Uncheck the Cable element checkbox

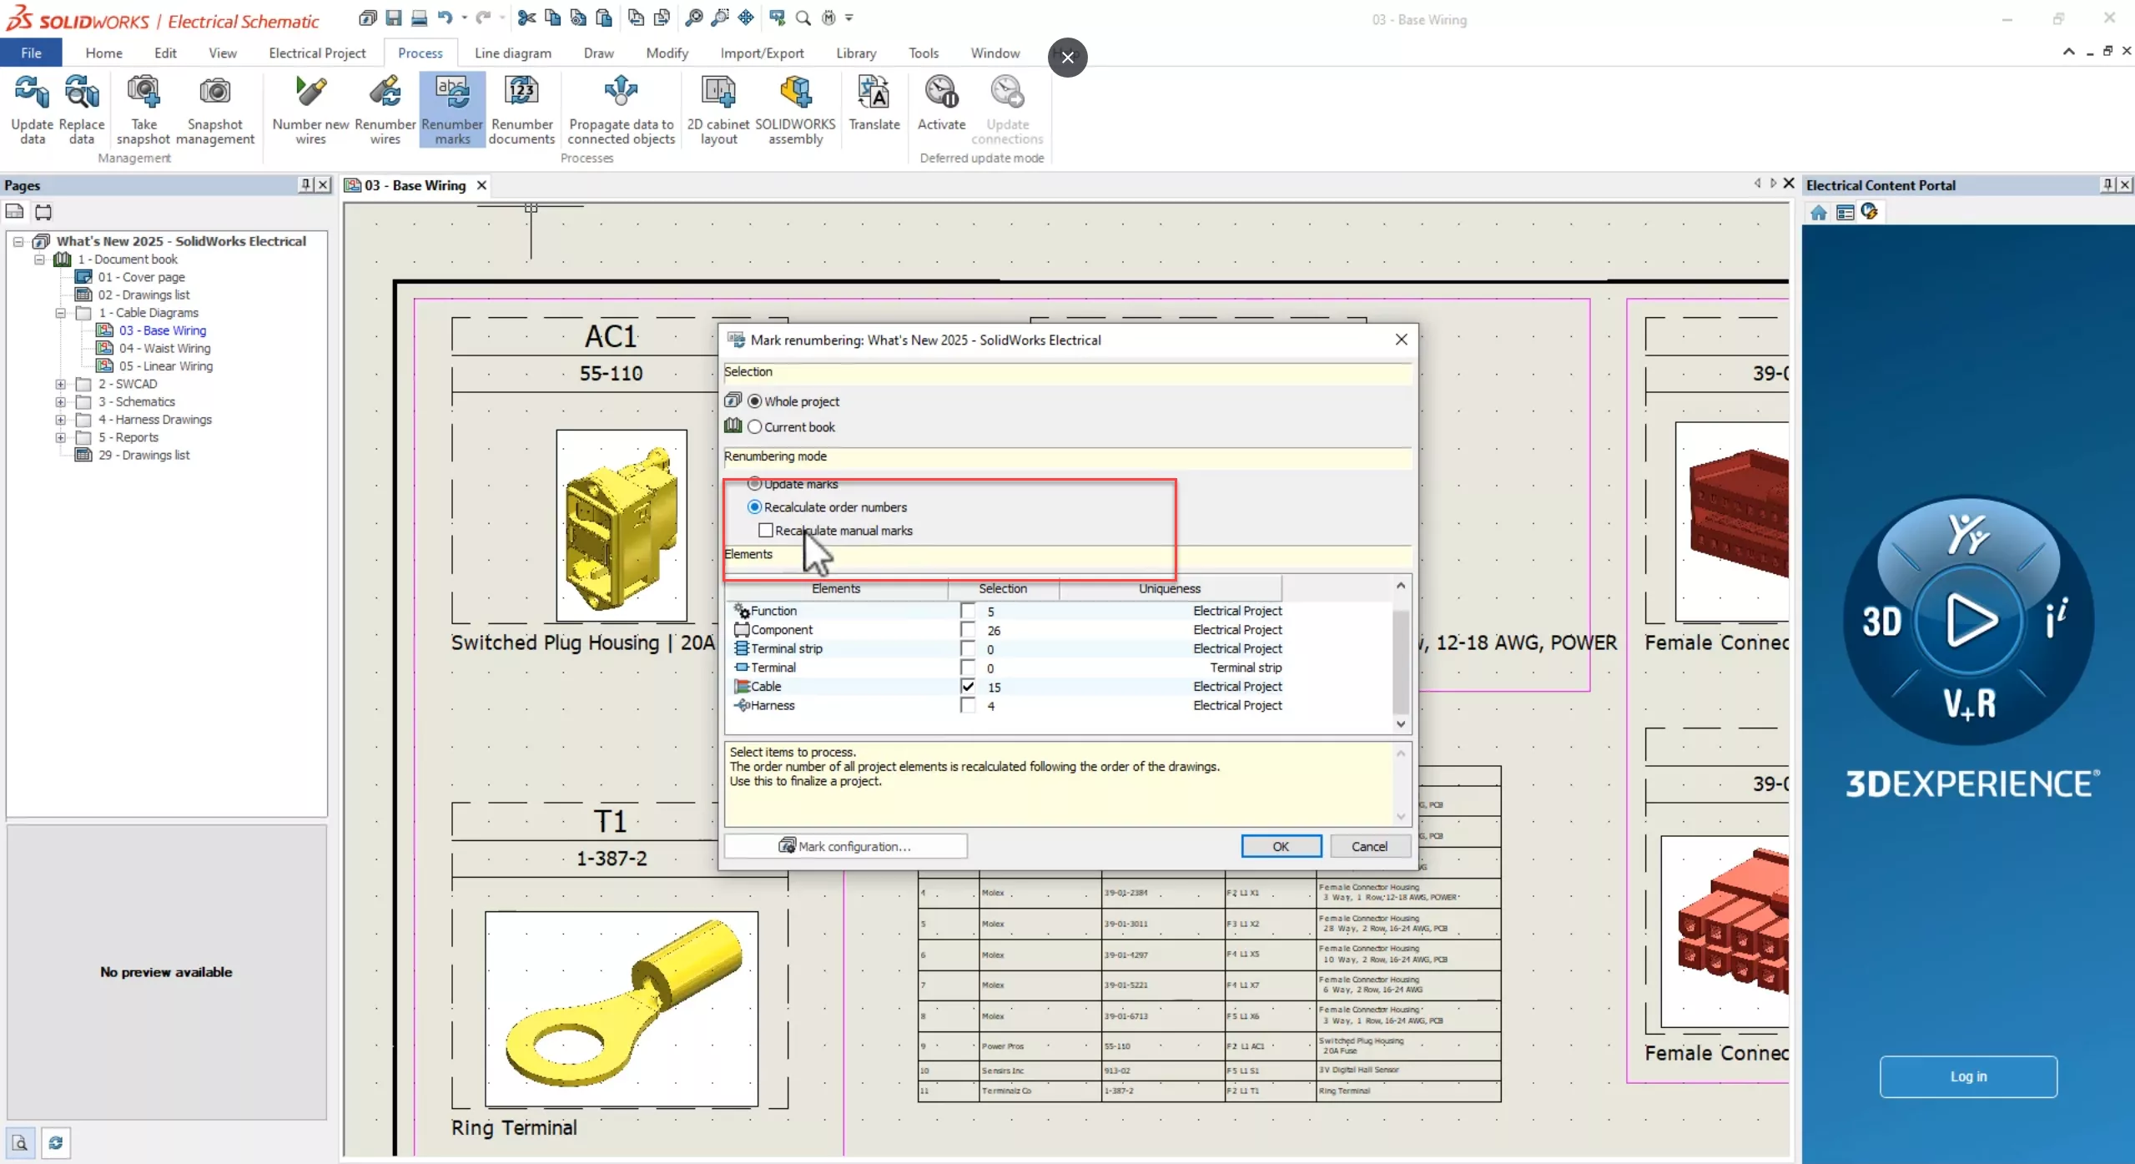tap(968, 687)
